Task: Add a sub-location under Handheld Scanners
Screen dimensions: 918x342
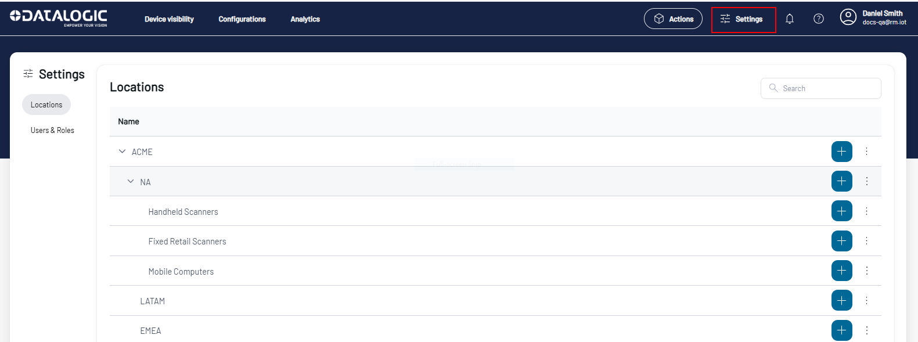Action: pos(841,211)
